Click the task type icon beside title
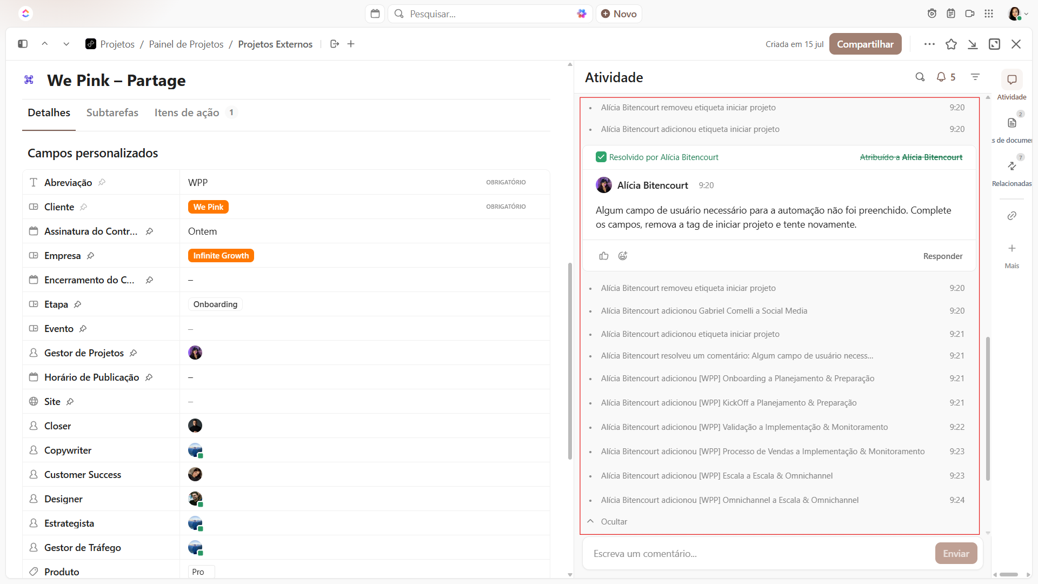The width and height of the screenshot is (1038, 584). click(x=29, y=80)
